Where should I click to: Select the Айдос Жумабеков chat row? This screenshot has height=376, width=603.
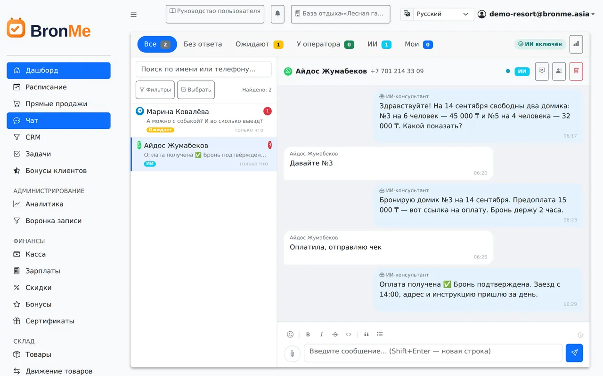coord(204,154)
